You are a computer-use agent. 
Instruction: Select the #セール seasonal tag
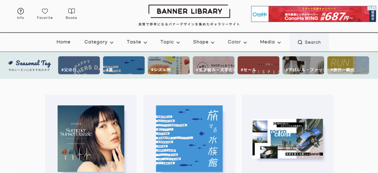pos(258,66)
